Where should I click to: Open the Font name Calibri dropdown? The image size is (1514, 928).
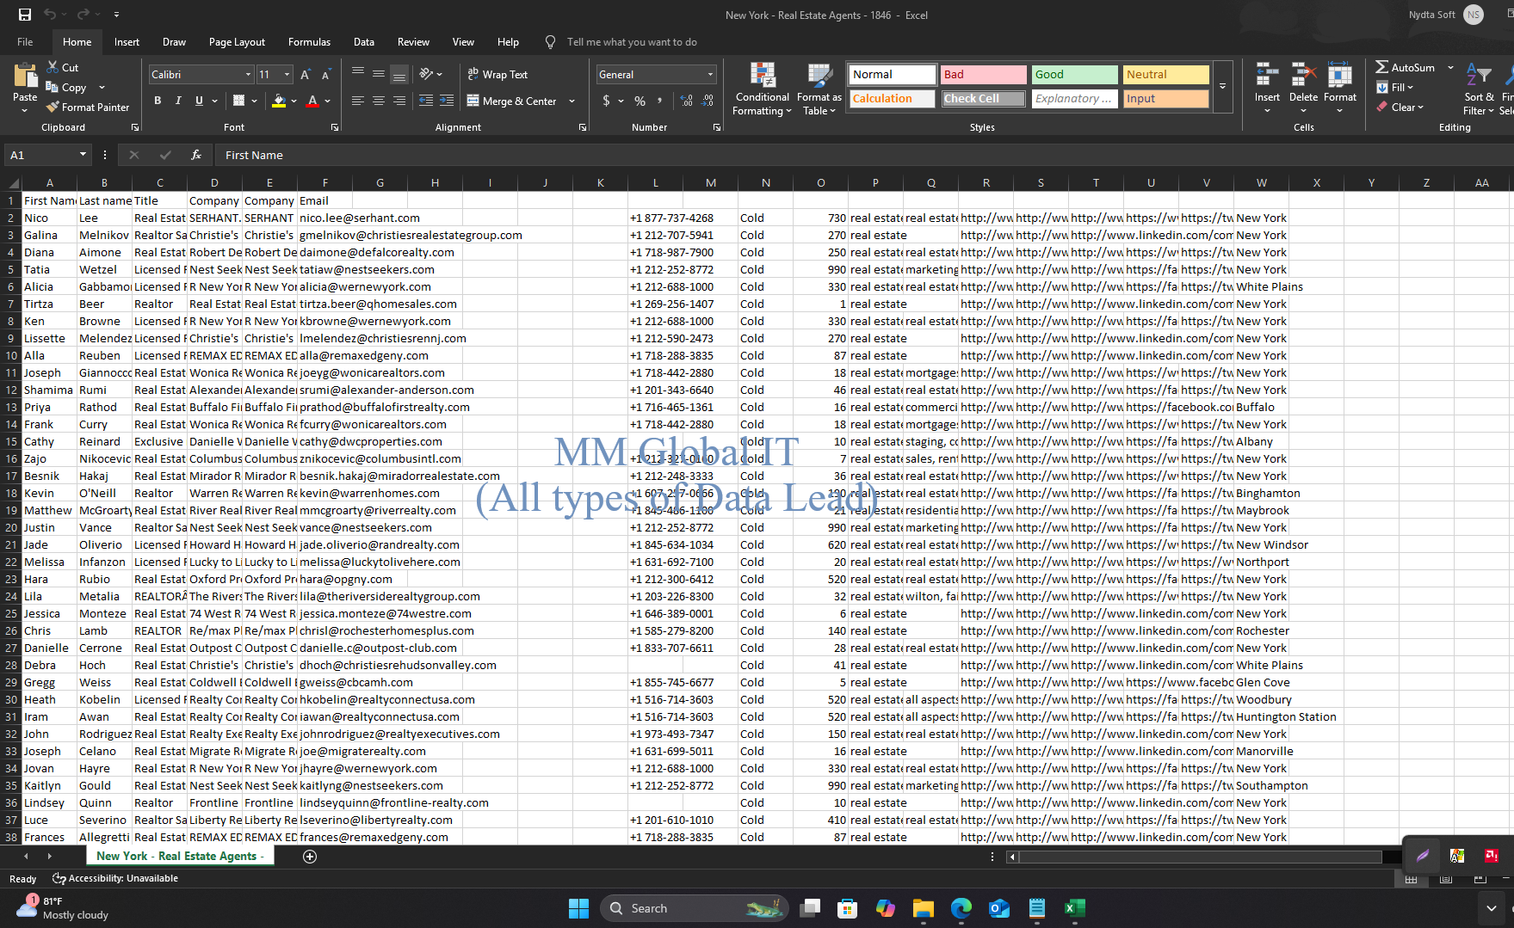[248, 75]
